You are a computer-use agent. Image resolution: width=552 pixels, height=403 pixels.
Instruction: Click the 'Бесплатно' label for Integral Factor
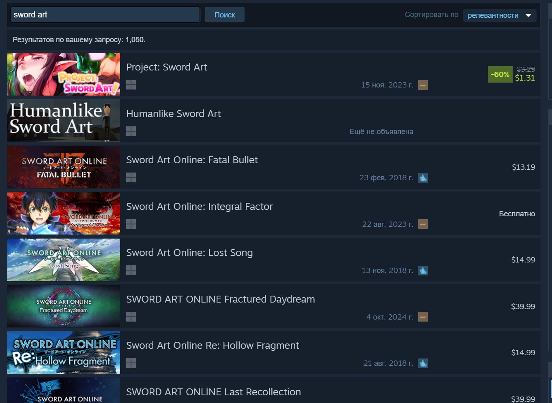(517, 214)
